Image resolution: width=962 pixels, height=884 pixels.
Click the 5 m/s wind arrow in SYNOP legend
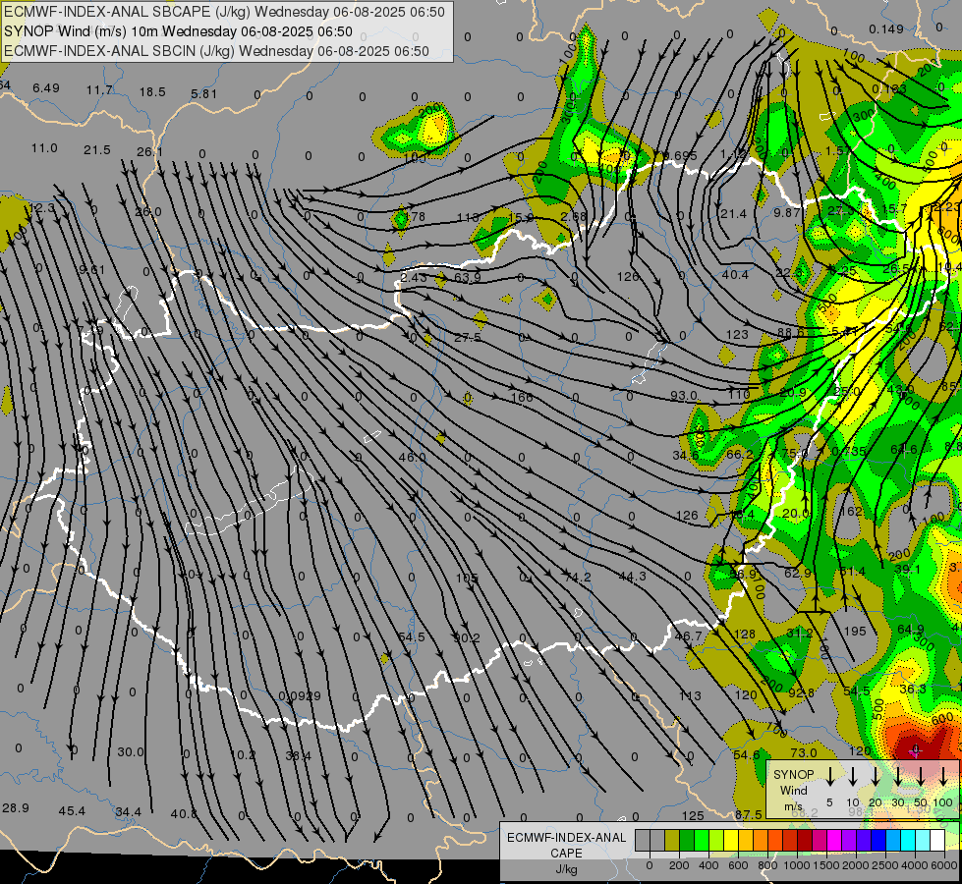tap(830, 776)
